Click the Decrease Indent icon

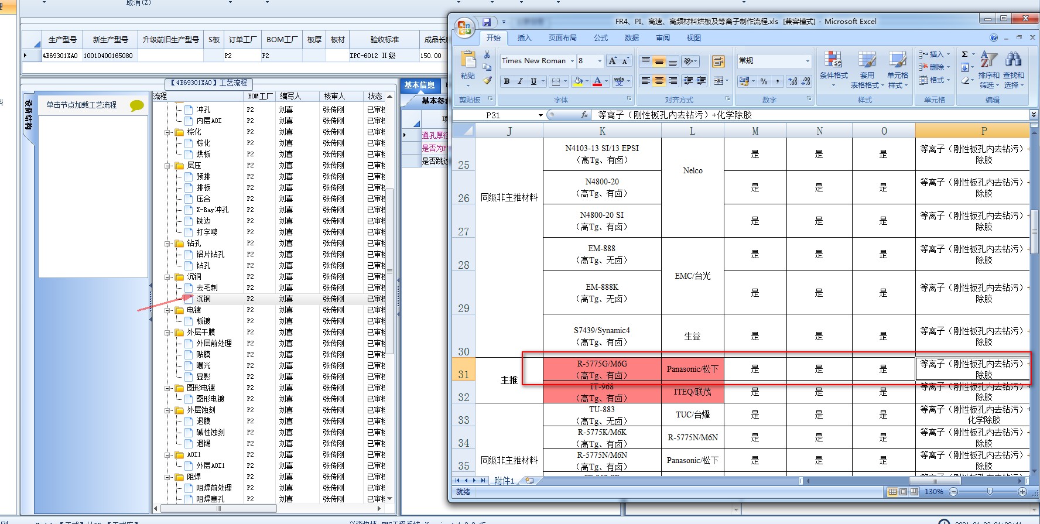688,81
